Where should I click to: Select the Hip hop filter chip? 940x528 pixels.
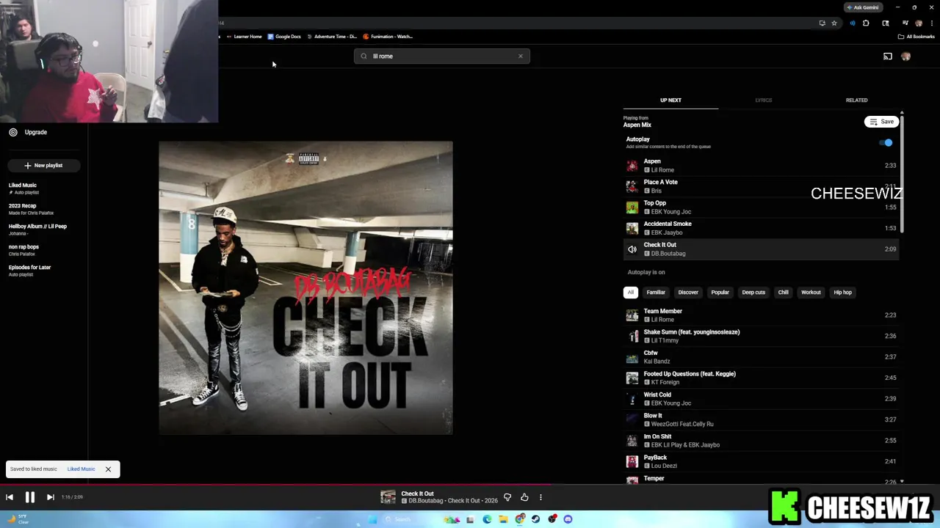[842, 292]
